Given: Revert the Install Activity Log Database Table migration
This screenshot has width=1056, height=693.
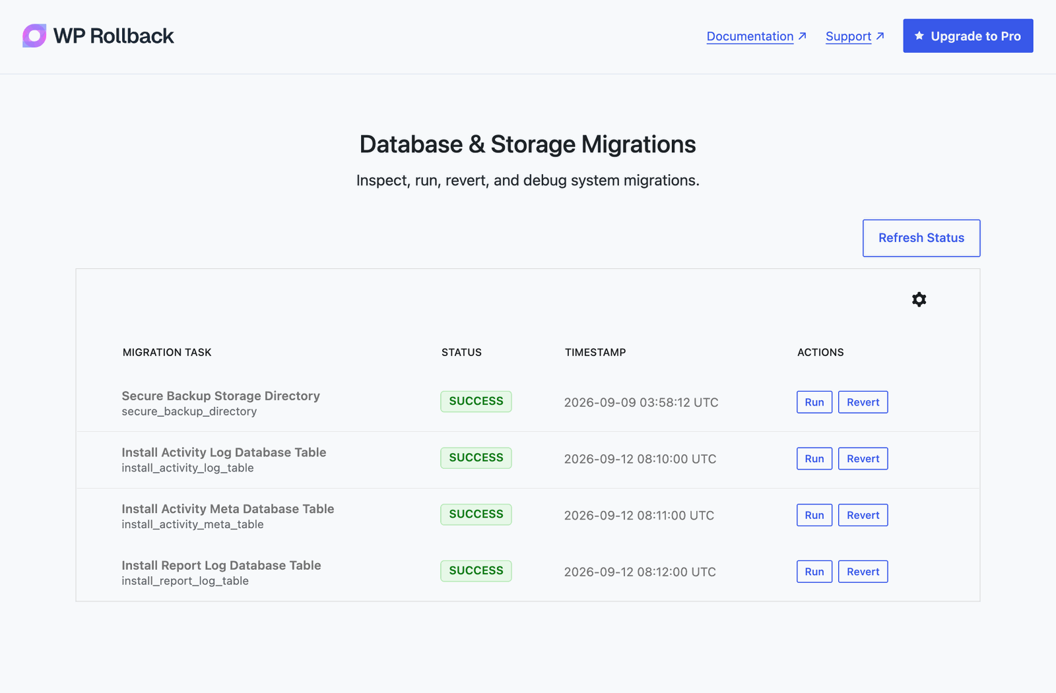Looking at the screenshot, I should (x=863, y=459).
